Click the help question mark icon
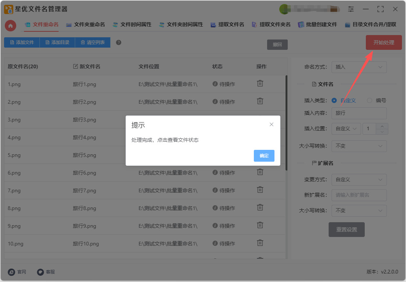Image resolution: width=406 pixels, height=282 pixels. [119, 42]
